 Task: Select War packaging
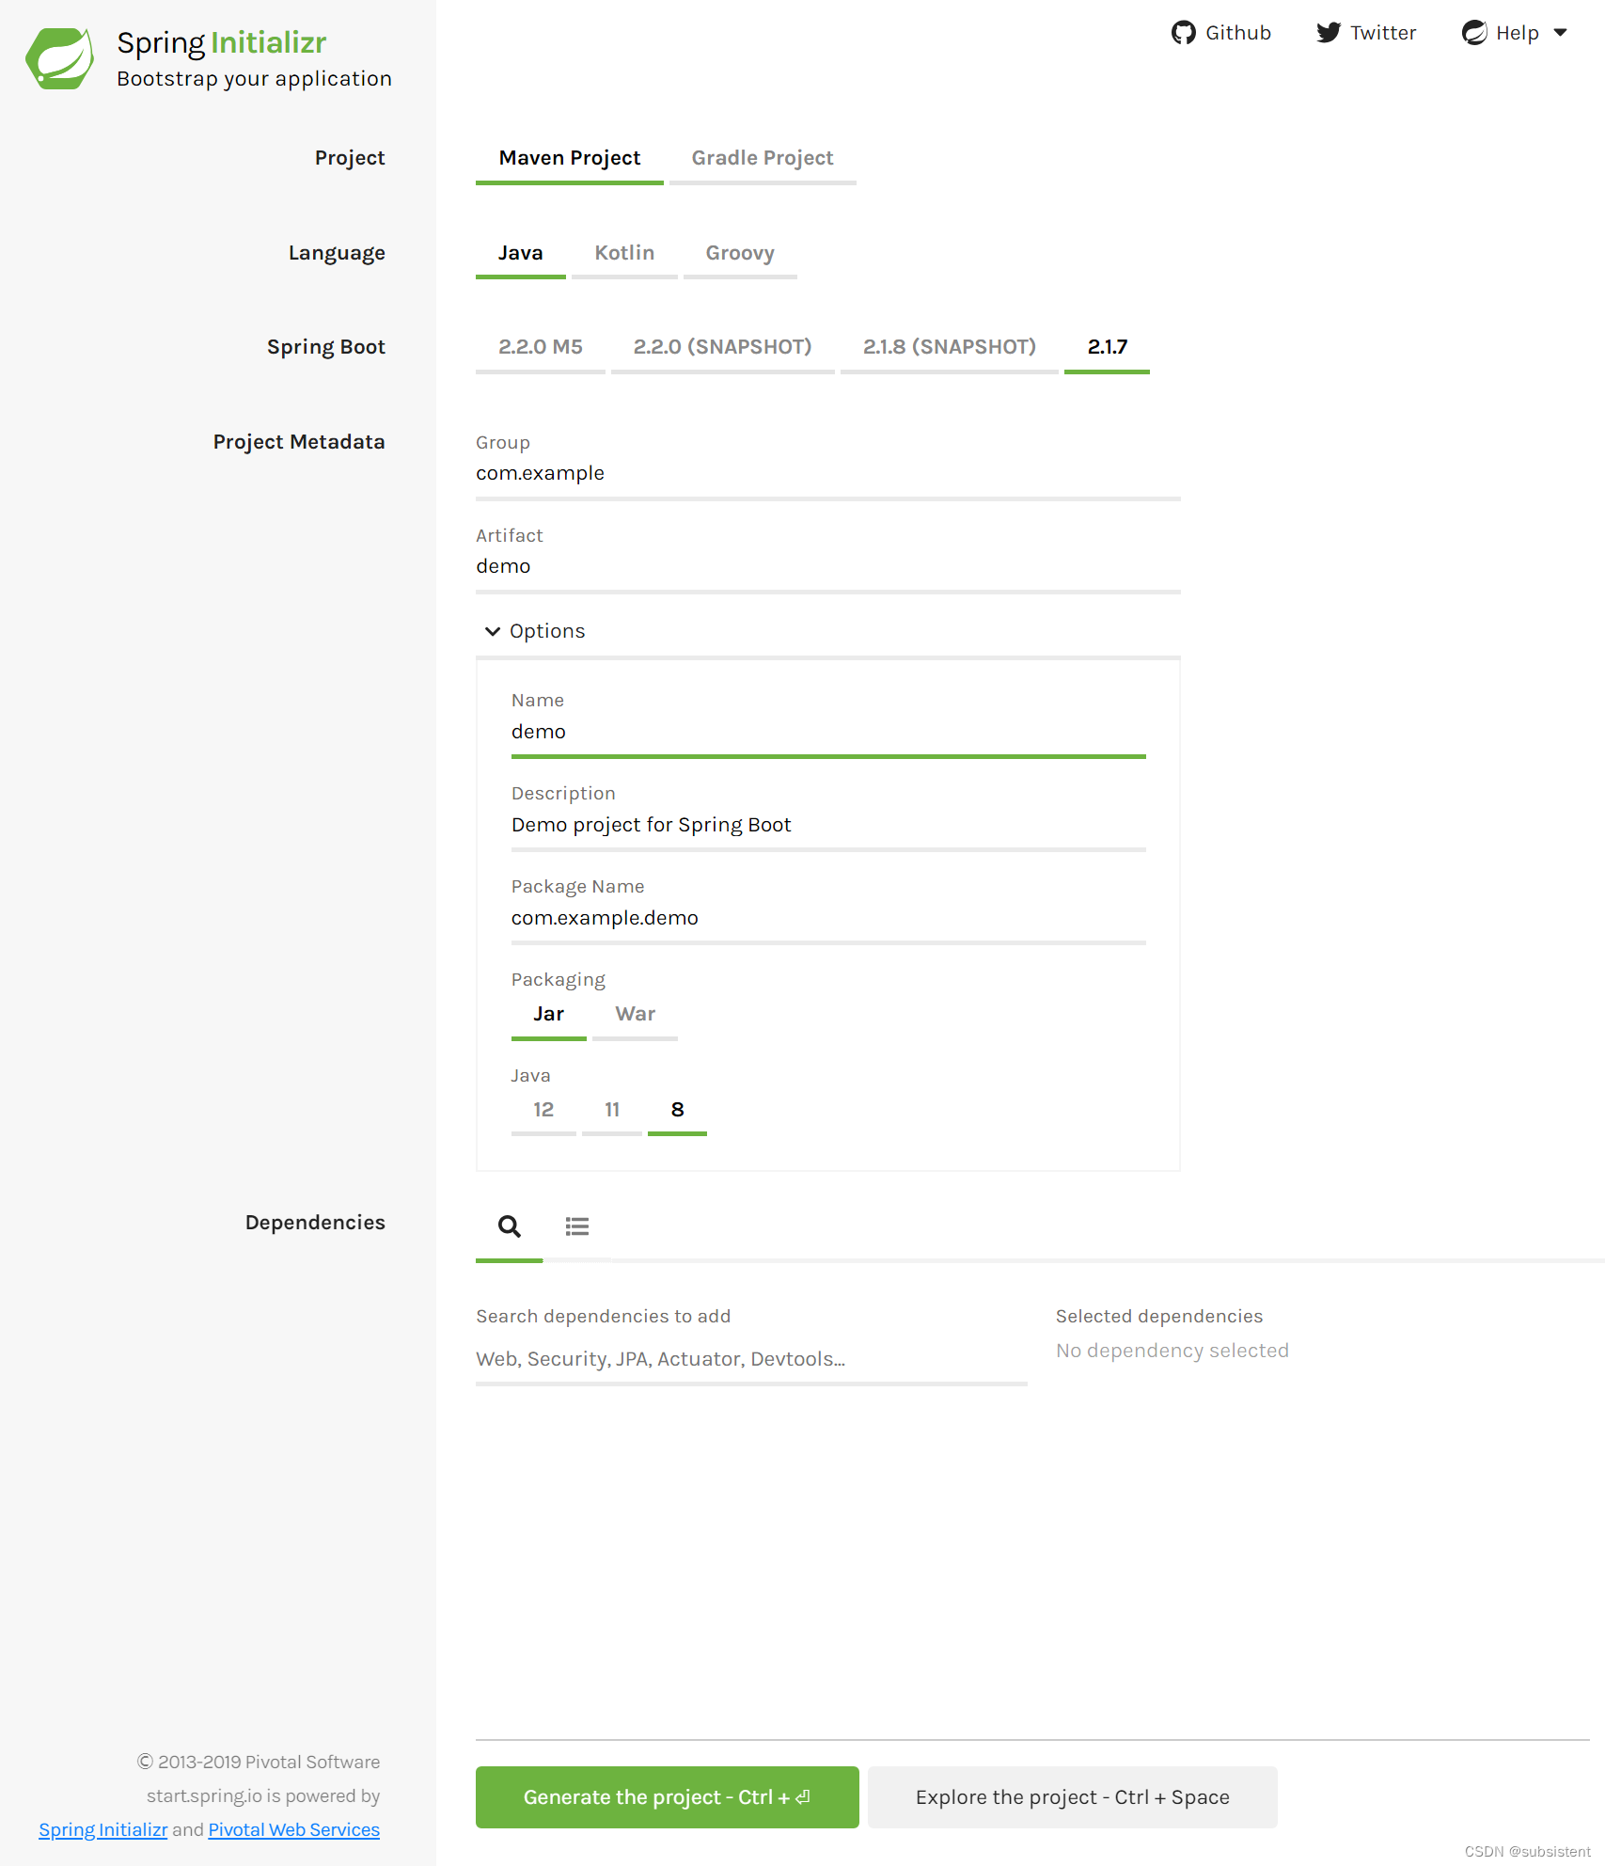635,1014
